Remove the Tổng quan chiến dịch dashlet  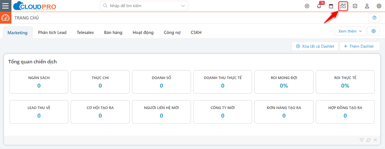(375, 140)
